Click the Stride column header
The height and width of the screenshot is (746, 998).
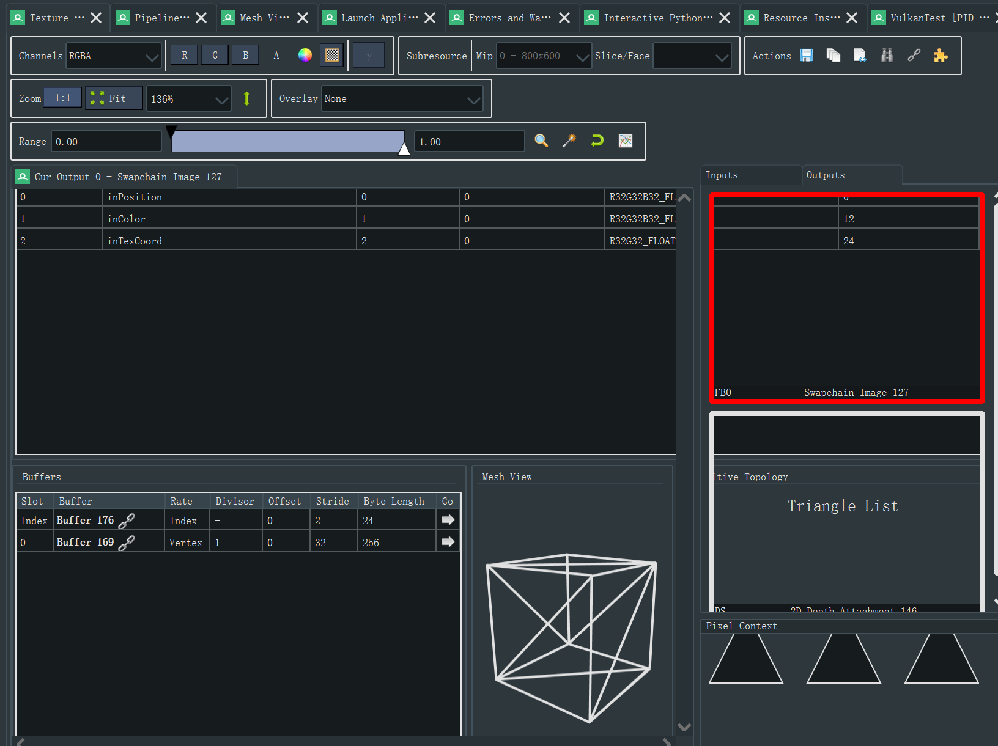(x=335, y=501)
